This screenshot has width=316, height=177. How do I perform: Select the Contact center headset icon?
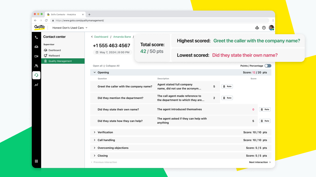point(36,75)
